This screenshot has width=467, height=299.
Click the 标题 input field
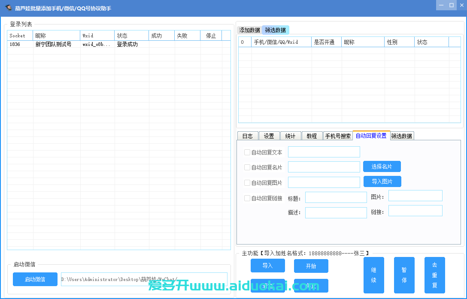point(336,197)
